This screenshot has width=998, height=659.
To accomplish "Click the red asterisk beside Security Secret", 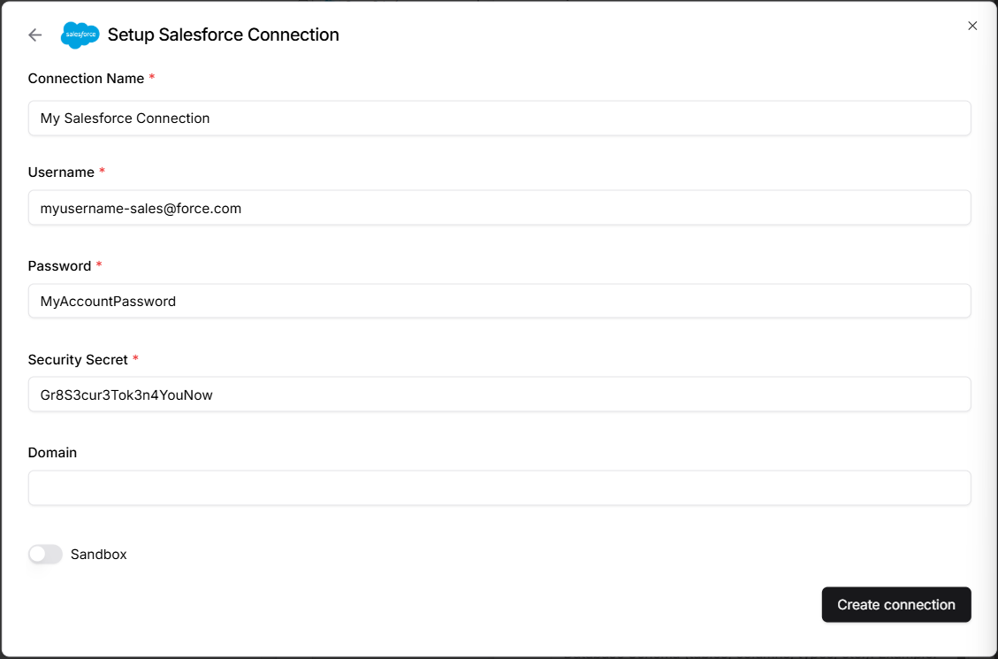I will 136,359.
